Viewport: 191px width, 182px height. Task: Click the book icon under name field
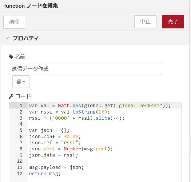click(19, 82)
